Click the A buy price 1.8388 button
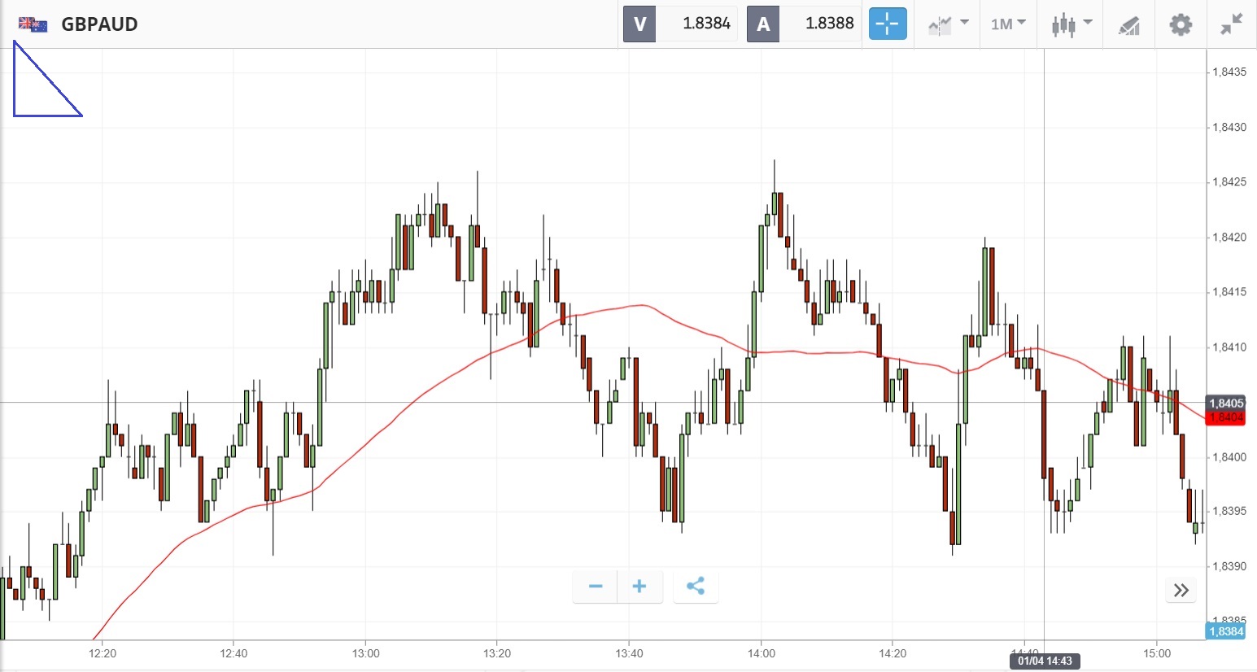This screenshot has height=672, width=1257. coord(803,24)
